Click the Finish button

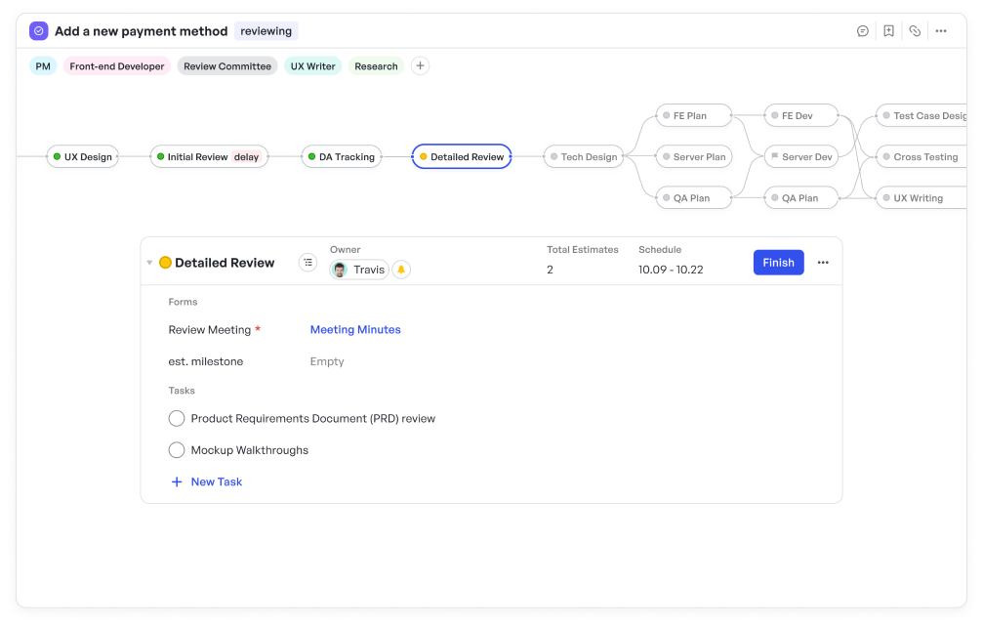(778, 263)
